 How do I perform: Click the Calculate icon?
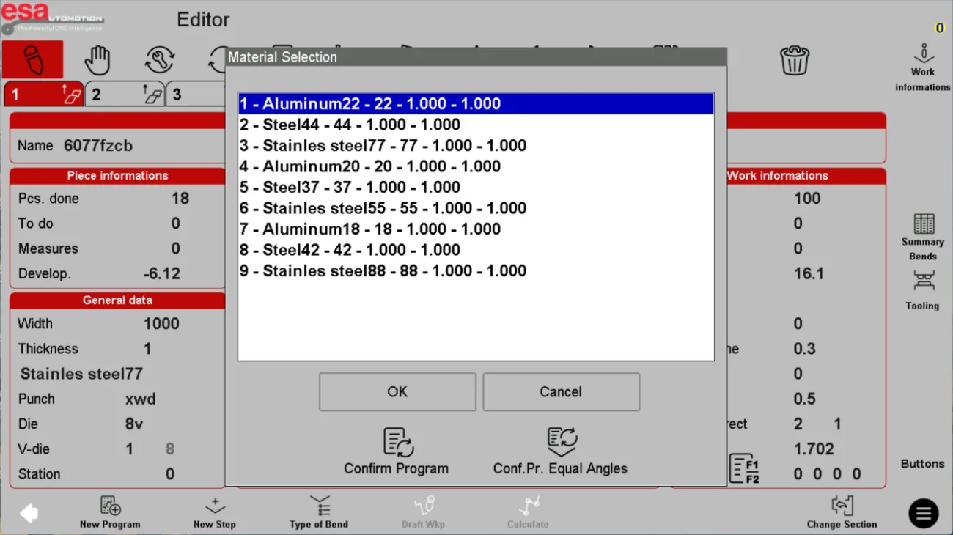coord(528,512)
